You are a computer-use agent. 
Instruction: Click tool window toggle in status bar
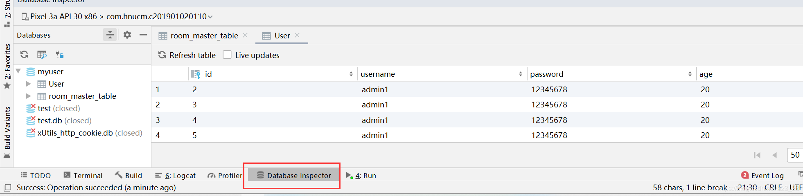point(7,187)
